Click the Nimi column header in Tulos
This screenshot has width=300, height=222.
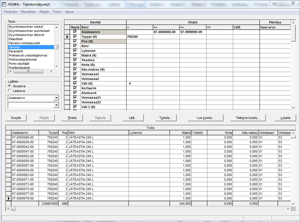coord(98,133)
